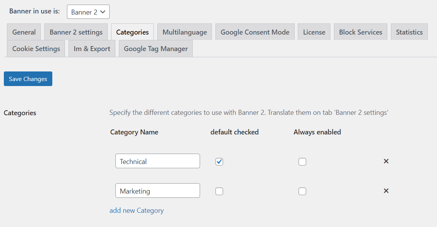The height and width of the screenshot is (227, 437).
Task: Choose Banner 2 from banner selector
Action: tap(88, 12)
